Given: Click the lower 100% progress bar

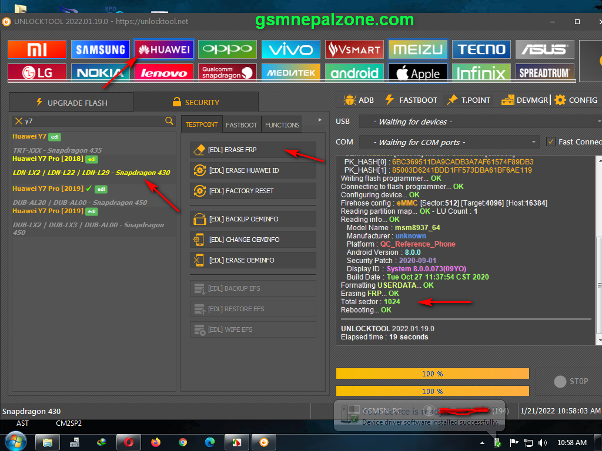Looking at the screenshot, I should [x=433, y=391].
